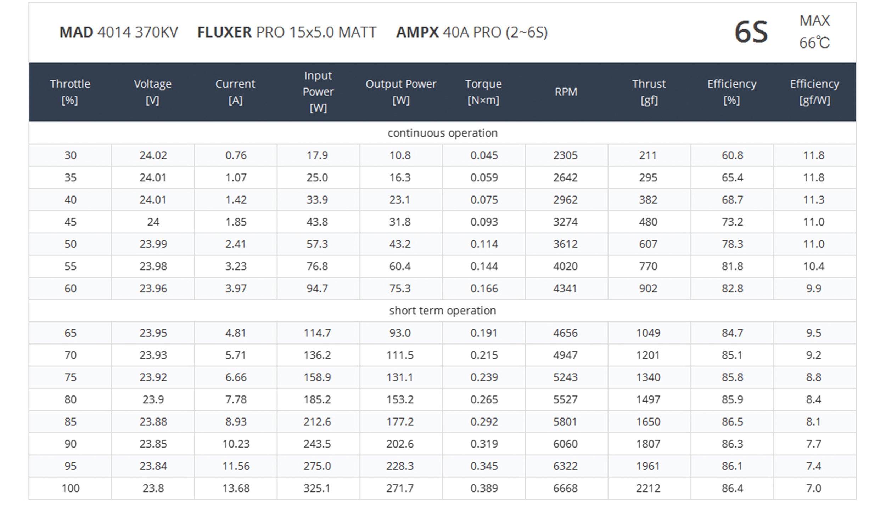Viewport: 886px width, 518px height.
Task: Click the 6668 RPM value cell
Action: click(x=566, y=488)
